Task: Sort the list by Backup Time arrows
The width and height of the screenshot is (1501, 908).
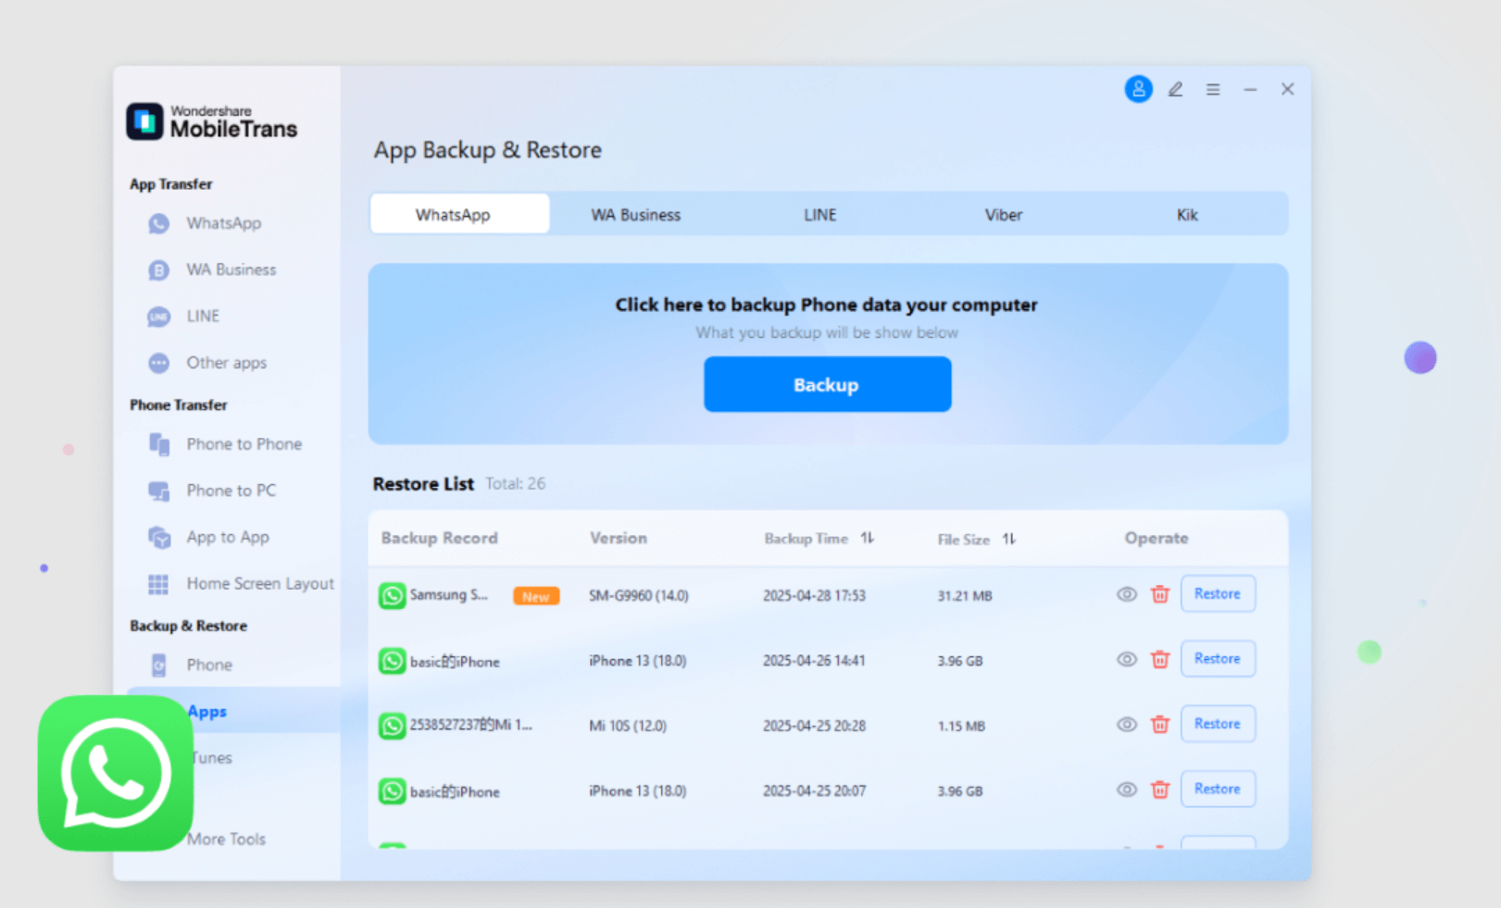Action: coord(867,538)
